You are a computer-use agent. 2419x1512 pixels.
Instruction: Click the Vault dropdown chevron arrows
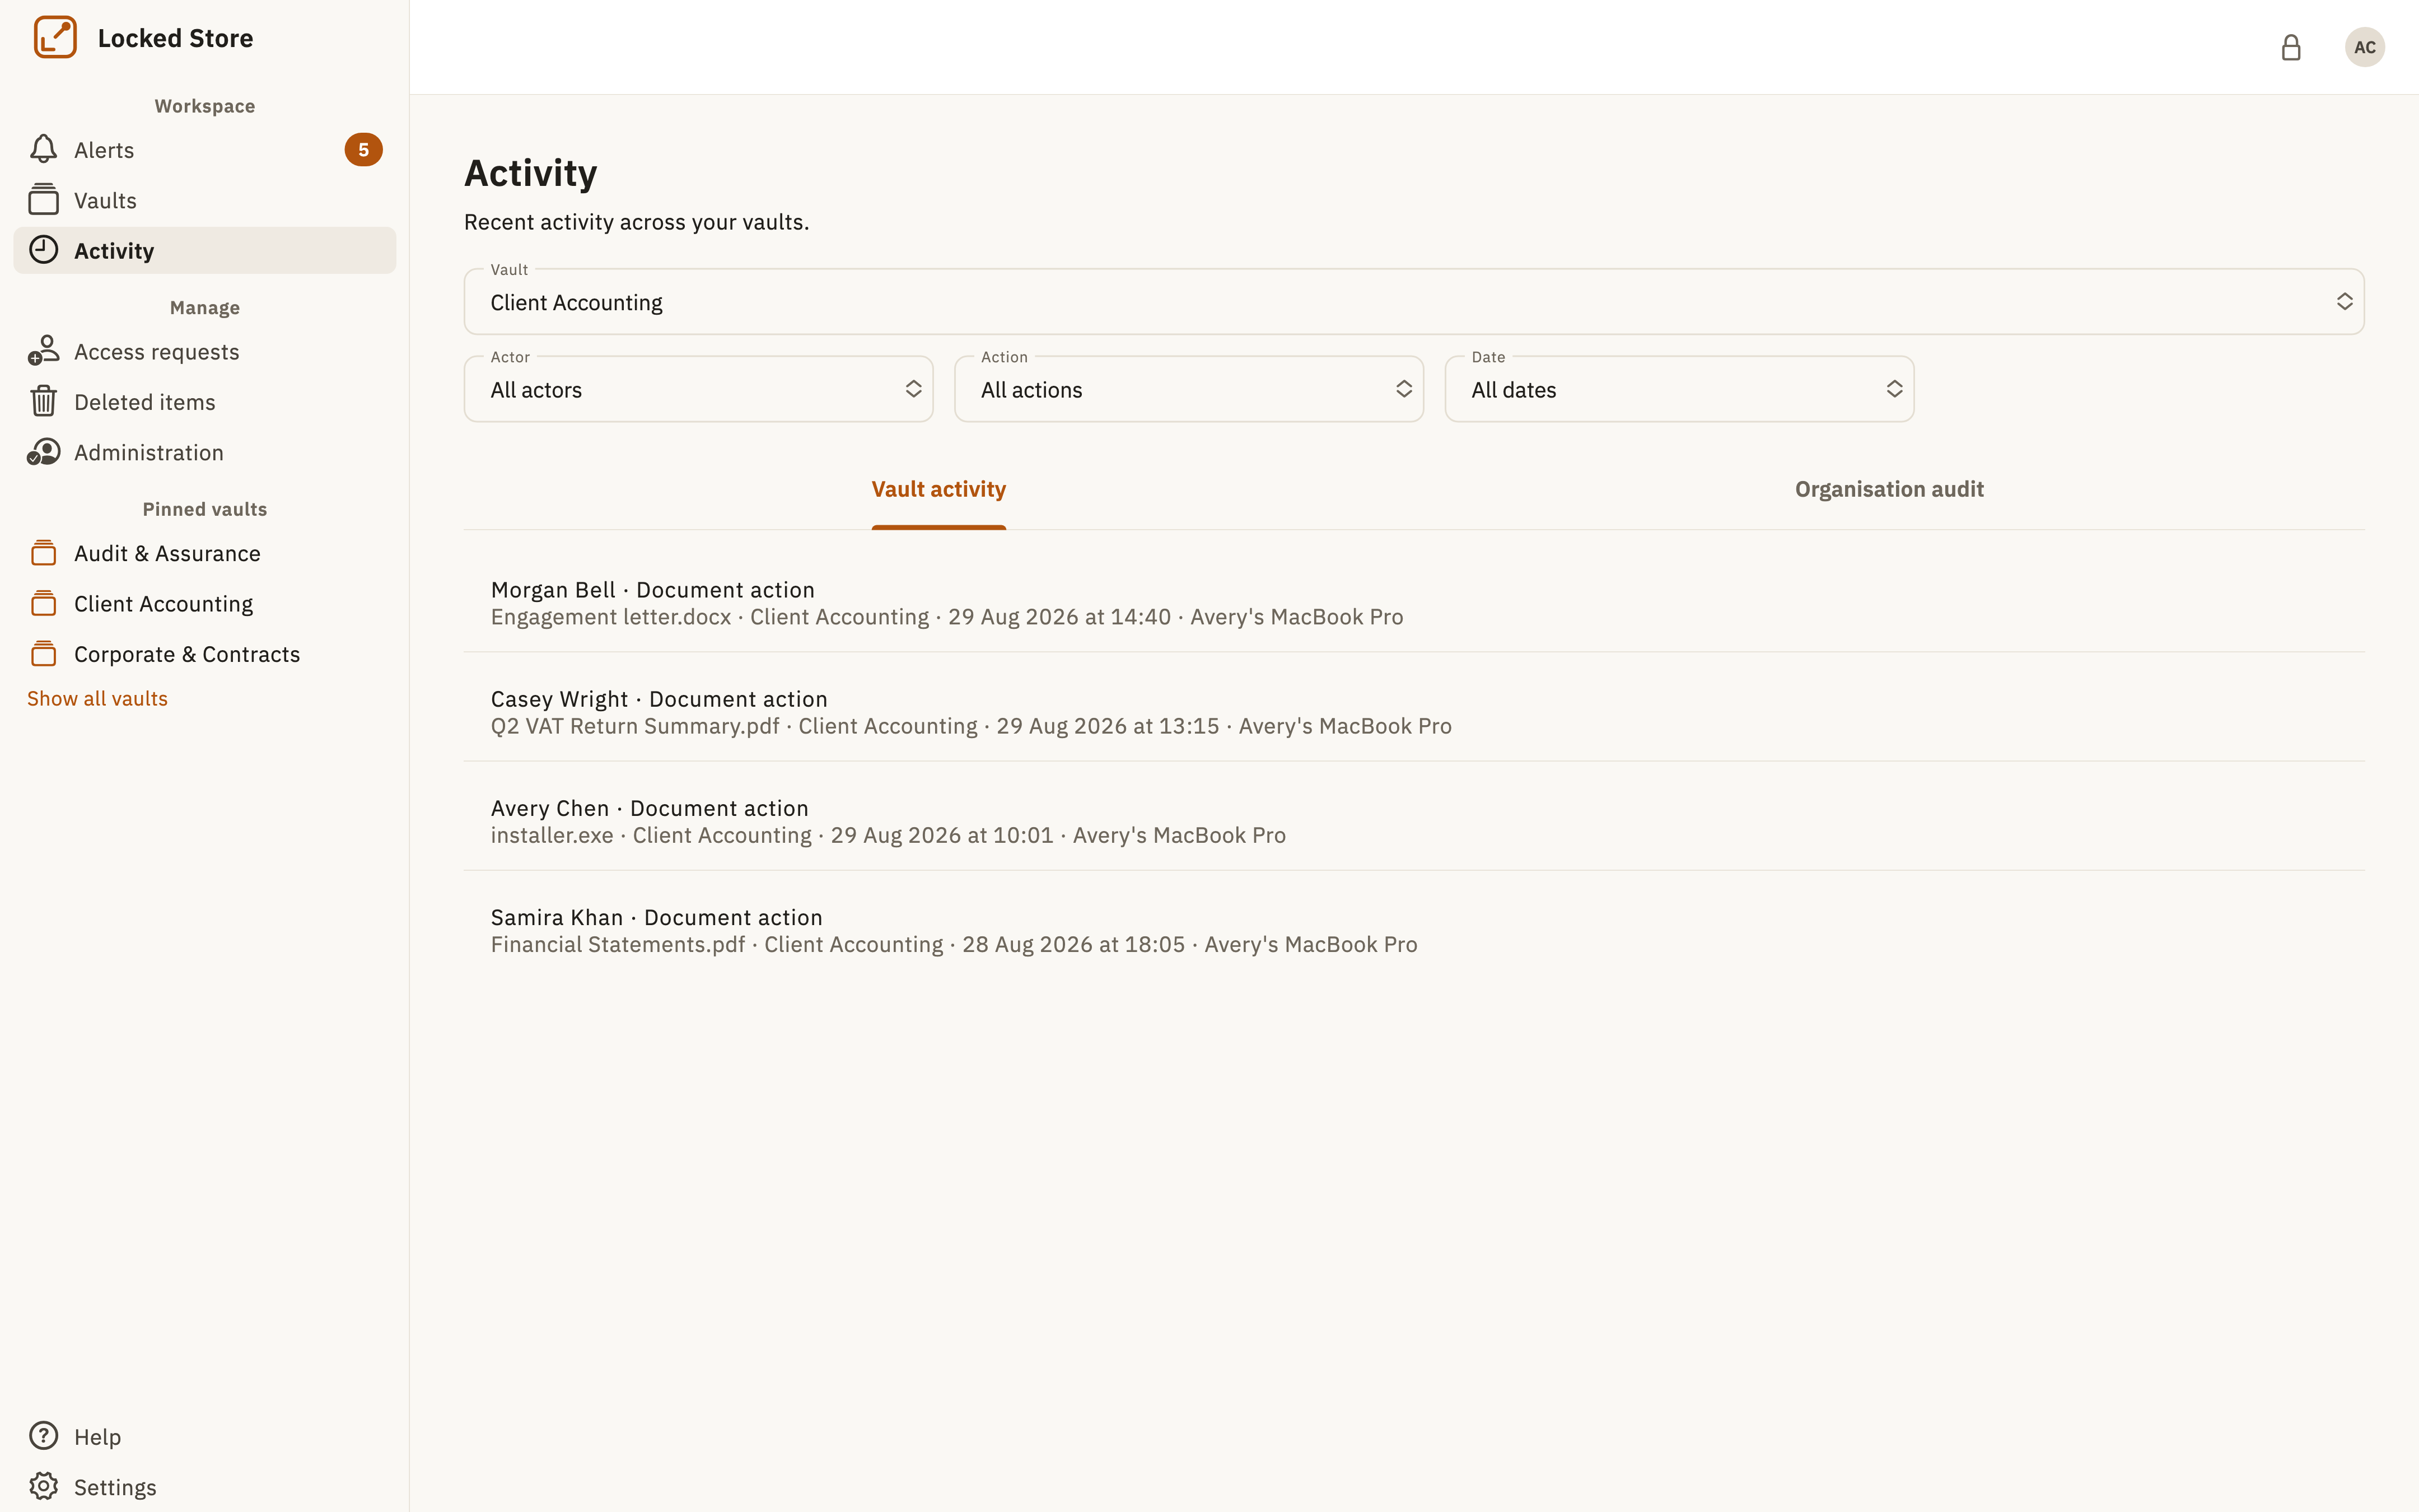[2344, 301]
